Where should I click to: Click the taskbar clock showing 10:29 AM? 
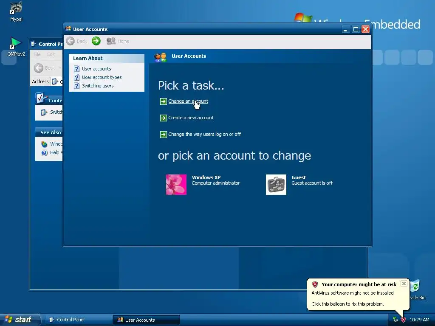[419, 320]
